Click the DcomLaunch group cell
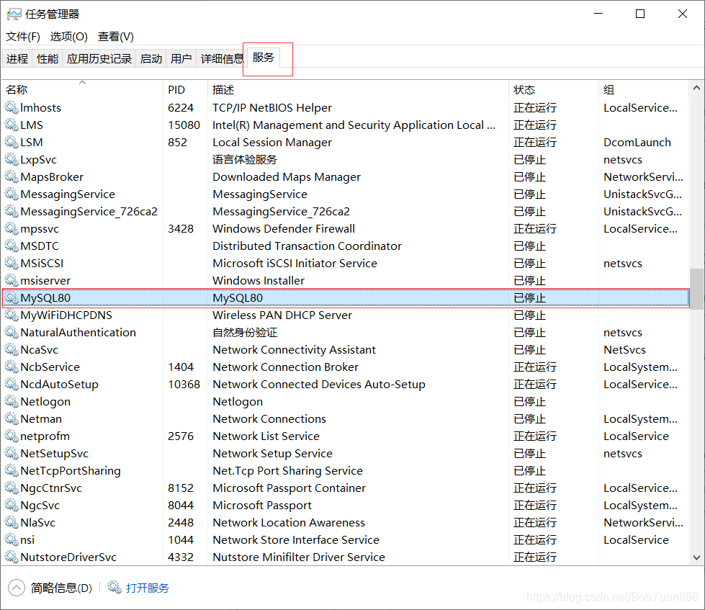Viewport: 705px width, 610px height. 637,143
